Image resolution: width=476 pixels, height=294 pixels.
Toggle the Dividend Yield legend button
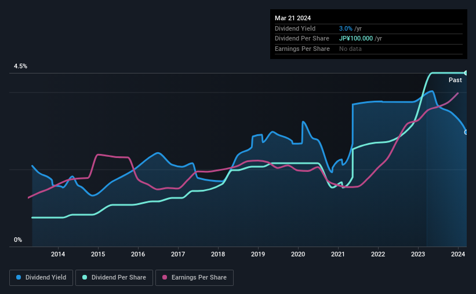(41, 278)
